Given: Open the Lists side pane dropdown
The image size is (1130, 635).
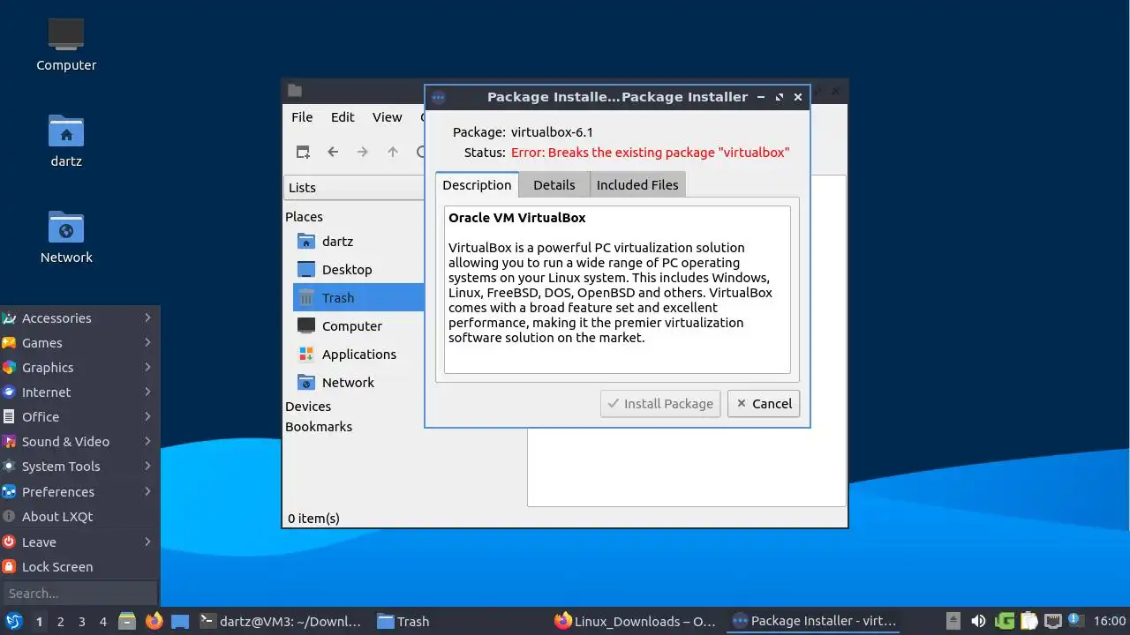Looking at the screenshot, I should [354, 187].
